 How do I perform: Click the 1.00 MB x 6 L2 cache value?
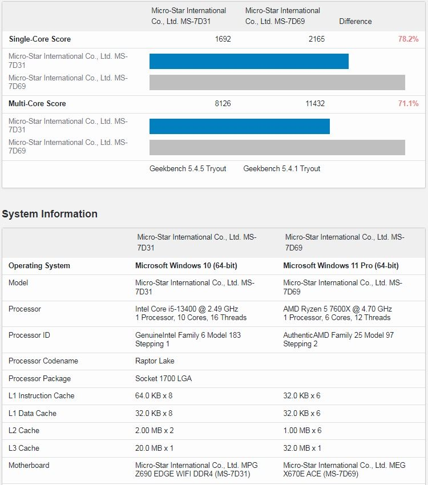pos(302,431)
